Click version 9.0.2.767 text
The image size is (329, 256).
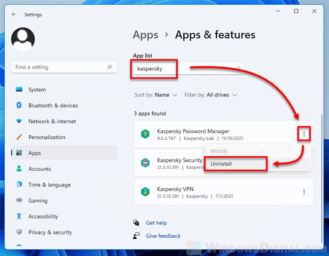pyautogui.click(x=166, y=138)
